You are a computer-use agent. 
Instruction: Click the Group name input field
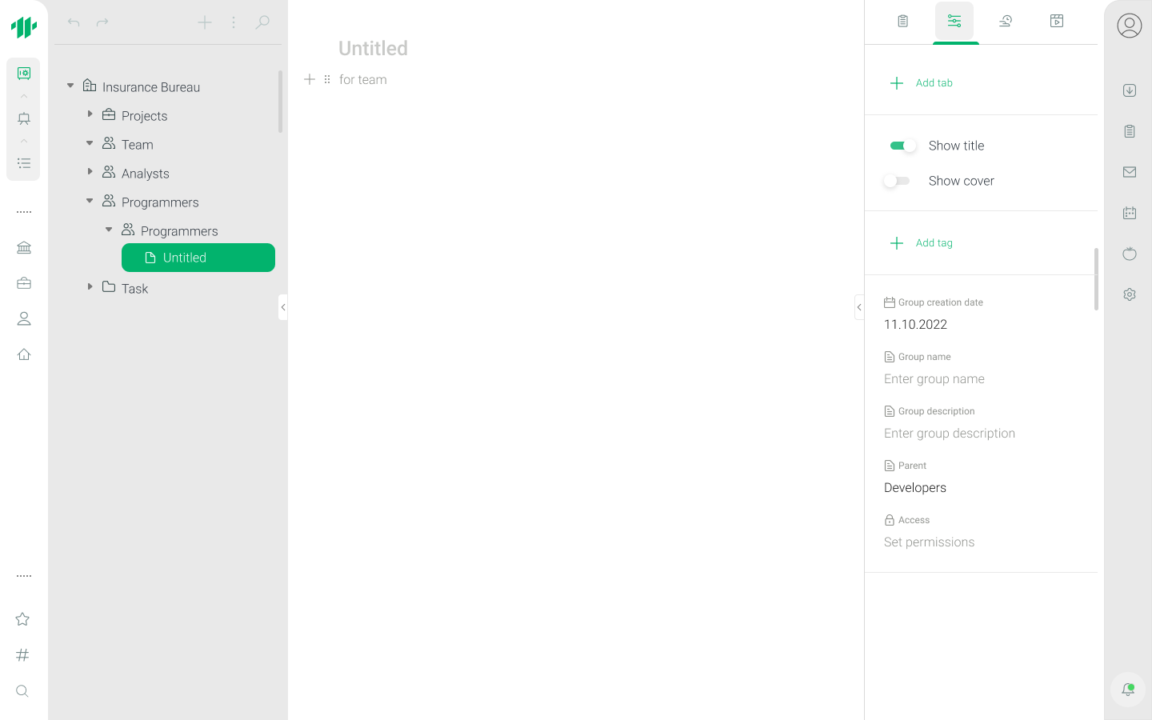pos(934,379)
